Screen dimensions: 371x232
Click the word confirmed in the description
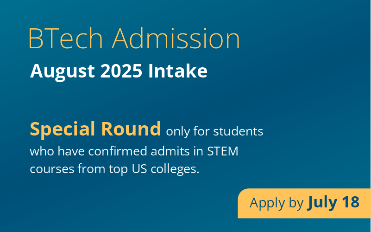coord(118,151)
